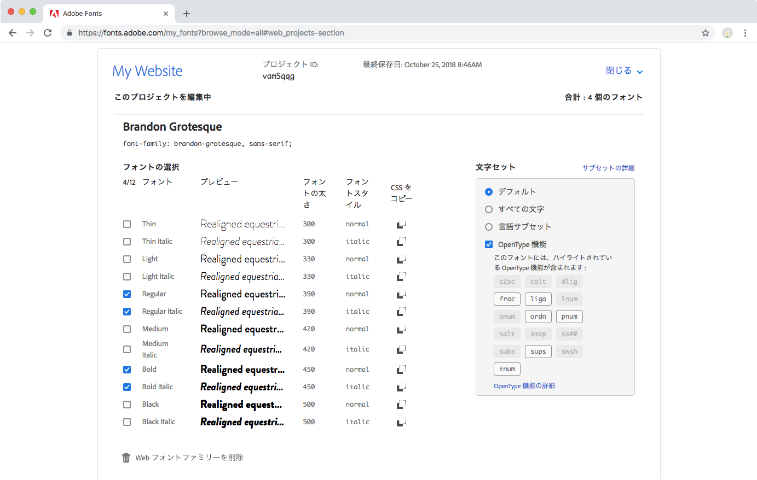Copy CSS for Medium Italic
The height and width of the screenshot is (480, 757).
(x=401, y=349)
